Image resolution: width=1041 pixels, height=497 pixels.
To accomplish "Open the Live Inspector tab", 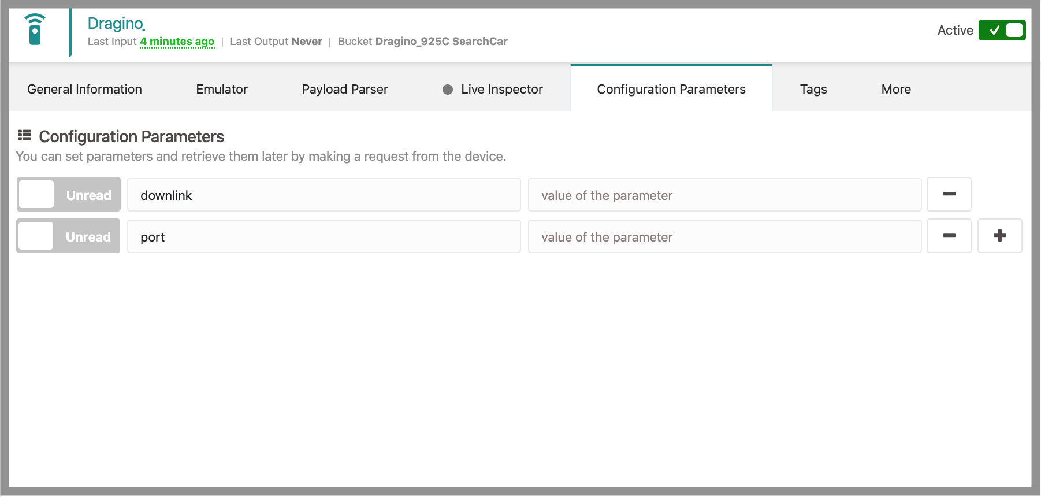I will (x=493, y=89).
